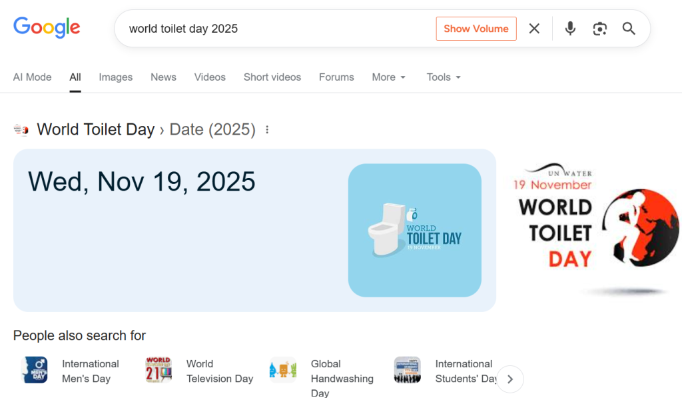The image size is (682, 398).
Task: Clear the search box with X icon
Action: pyautogui.click(x=534, y=29)
